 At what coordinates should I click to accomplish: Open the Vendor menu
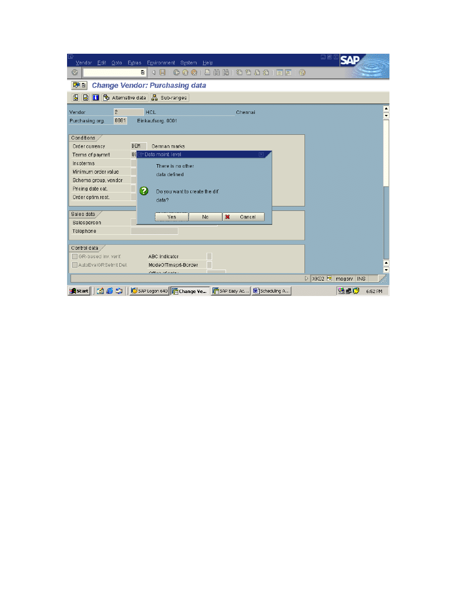pos(83,63)
